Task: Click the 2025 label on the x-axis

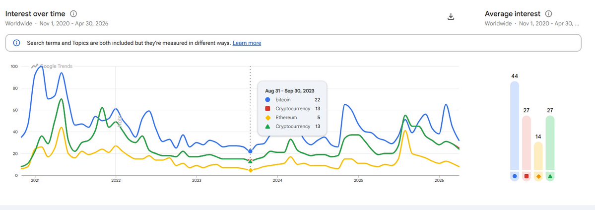Action: (x=358, y=180)
